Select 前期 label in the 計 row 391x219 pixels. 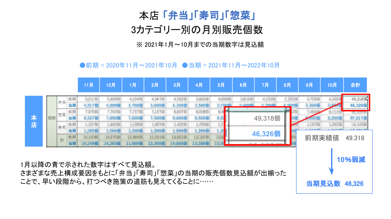coord(72,137)
